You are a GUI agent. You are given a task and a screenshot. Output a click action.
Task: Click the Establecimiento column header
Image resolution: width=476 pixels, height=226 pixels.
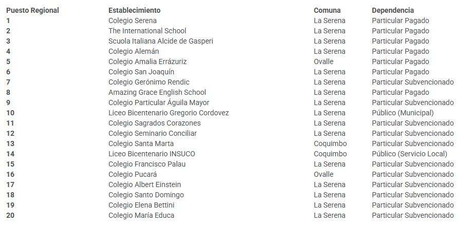134,10
